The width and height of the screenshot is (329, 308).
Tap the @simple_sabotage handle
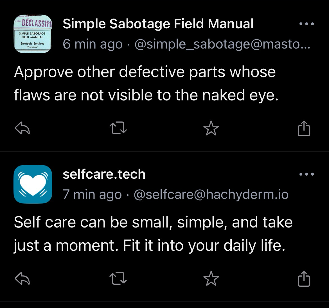(x=222, y=44)
